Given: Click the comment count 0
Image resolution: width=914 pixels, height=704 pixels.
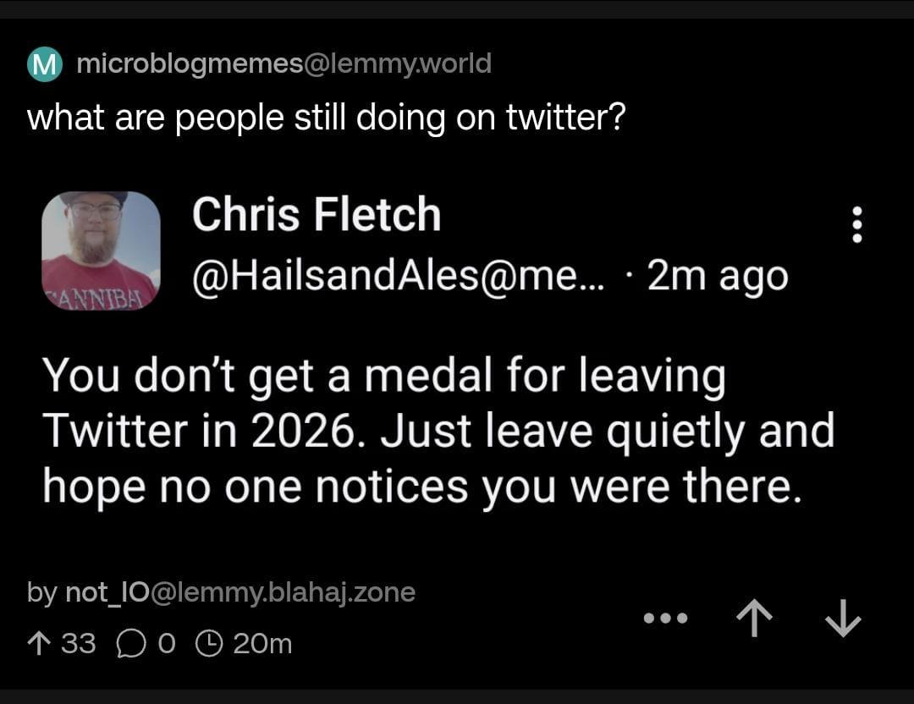Looking at the screenshot, I should click(166, 645).
